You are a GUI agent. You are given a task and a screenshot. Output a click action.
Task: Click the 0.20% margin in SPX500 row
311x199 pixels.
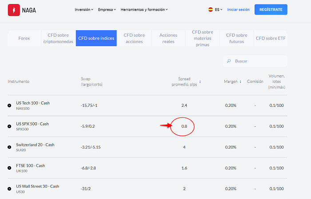coord(231,126)
